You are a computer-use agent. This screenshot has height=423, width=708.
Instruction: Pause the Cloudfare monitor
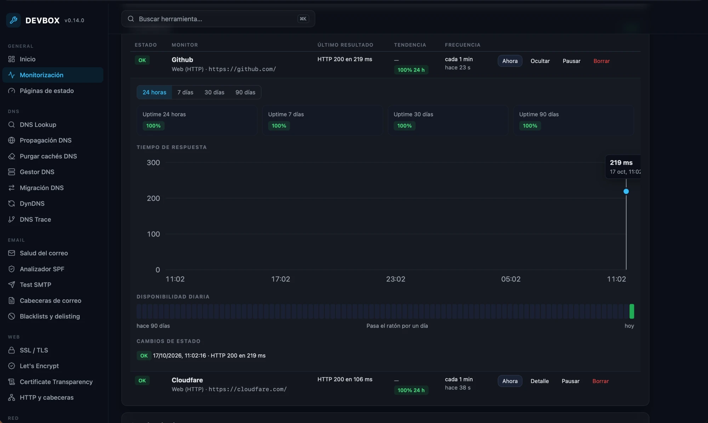[570, 381]
